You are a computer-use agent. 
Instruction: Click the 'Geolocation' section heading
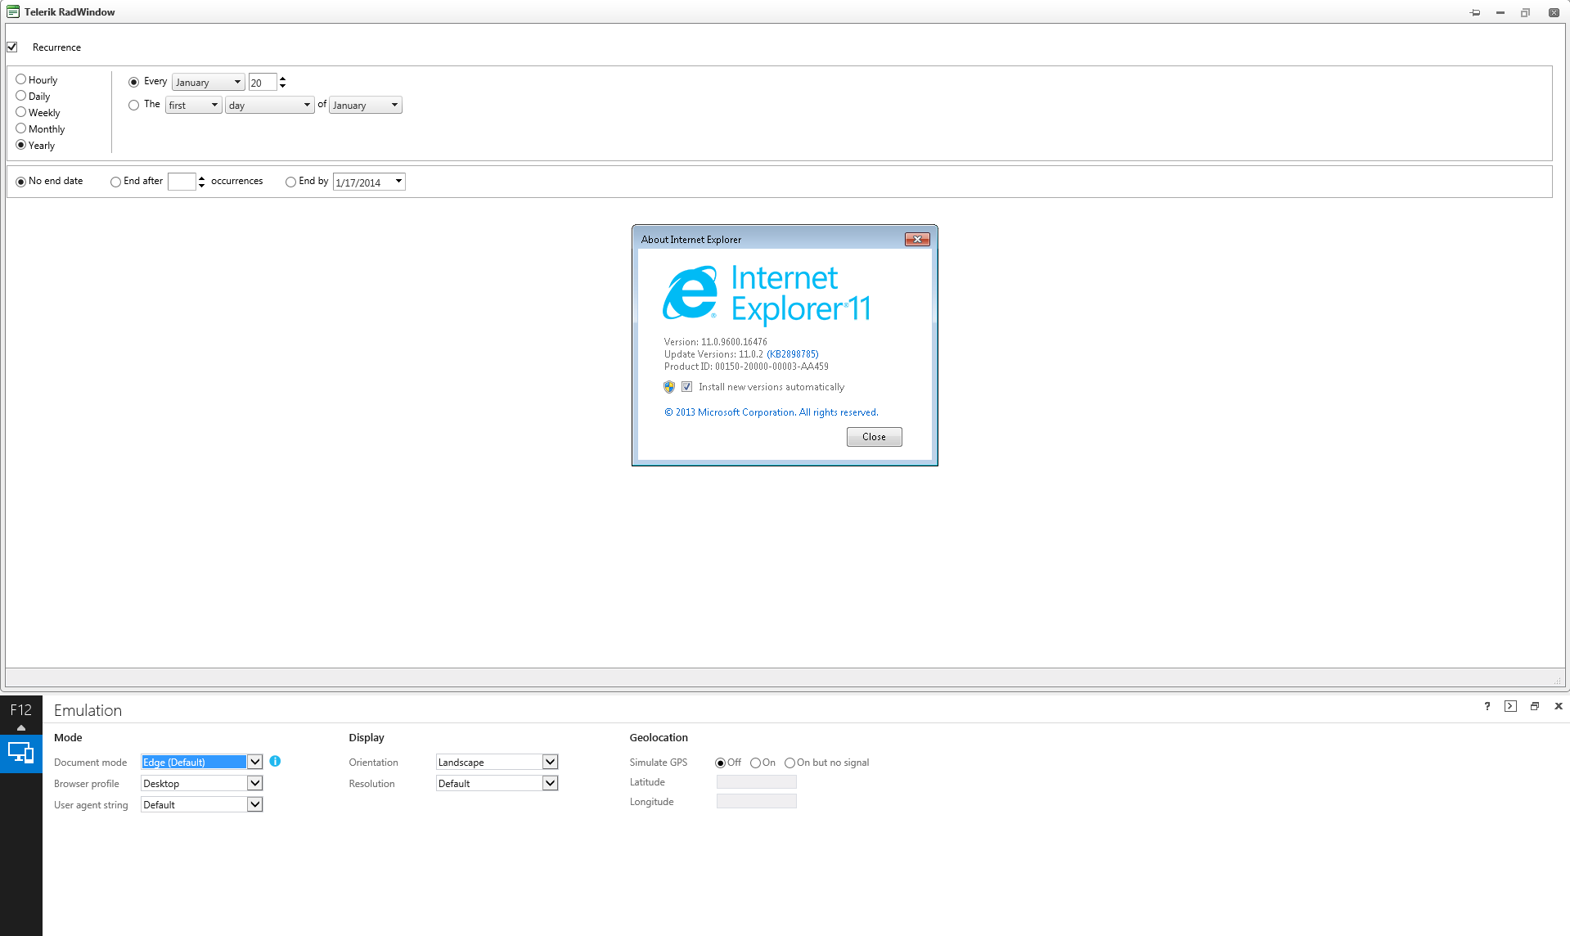pos(659,738)
